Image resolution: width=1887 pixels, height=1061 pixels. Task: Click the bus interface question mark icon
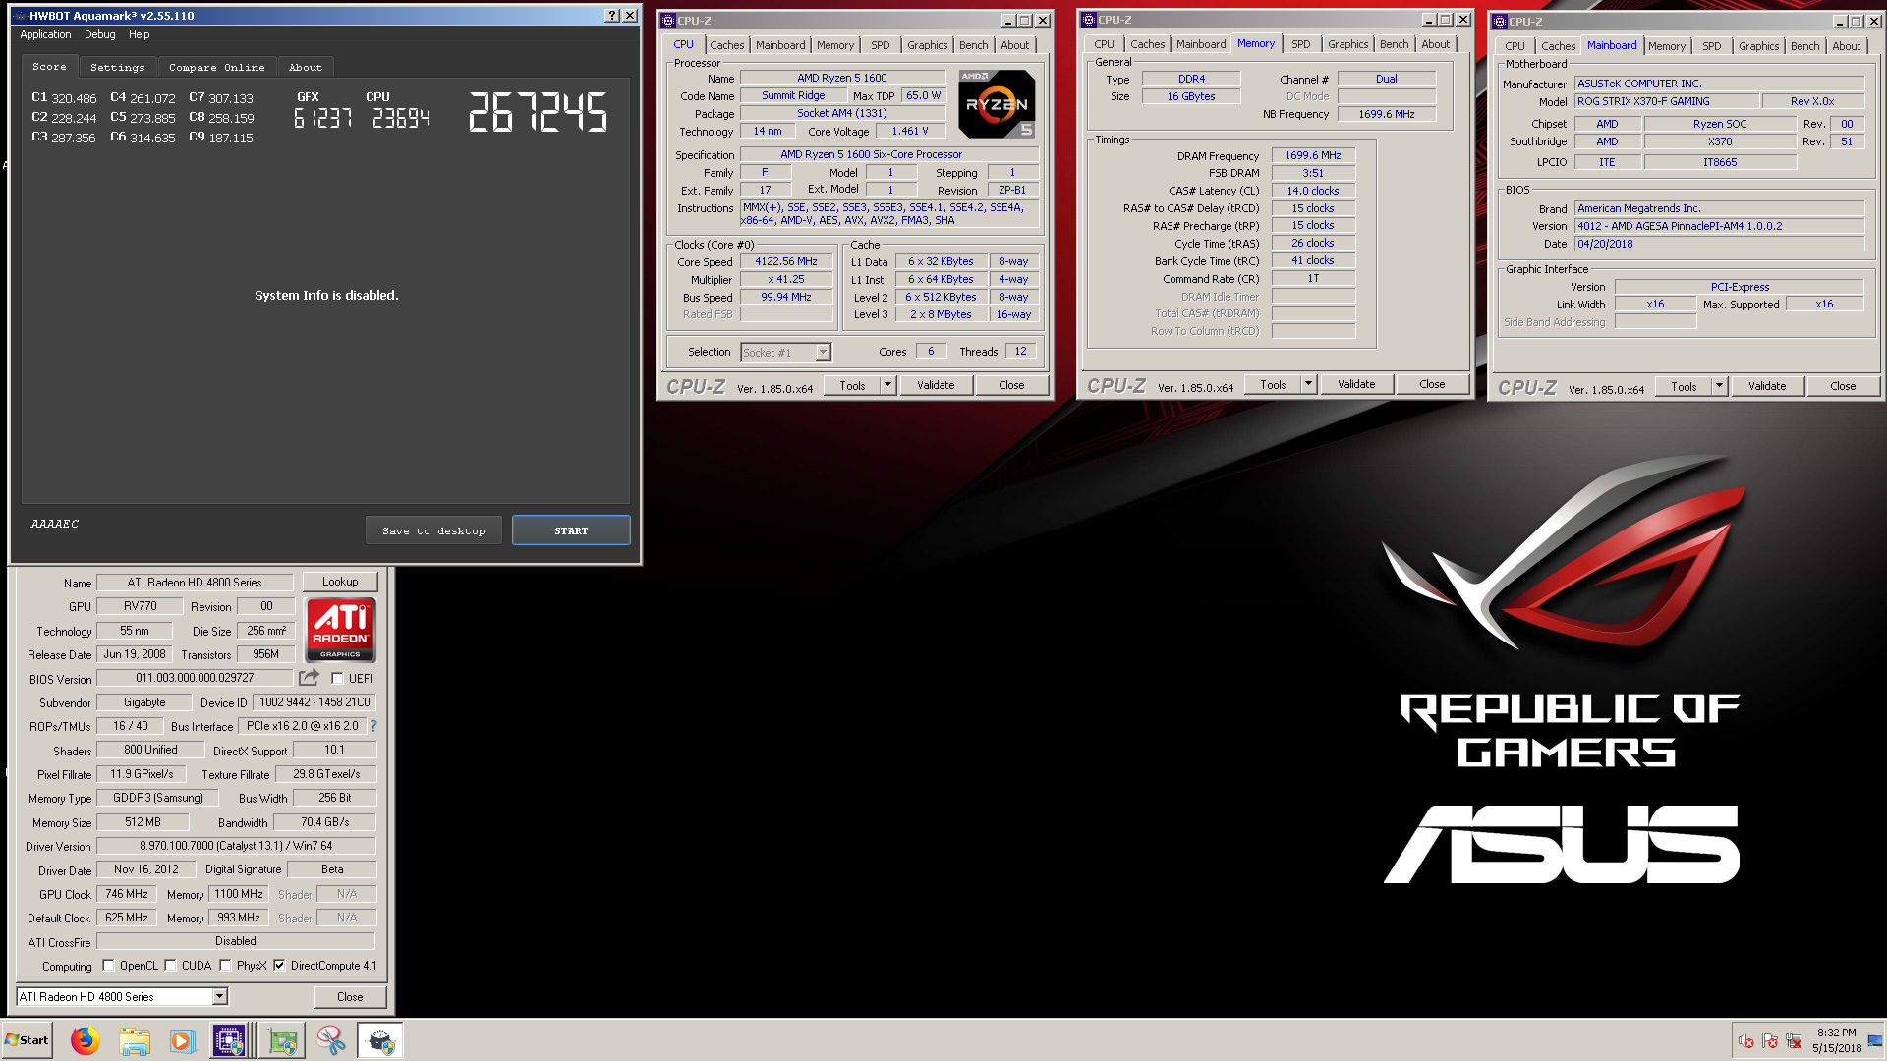373,726
